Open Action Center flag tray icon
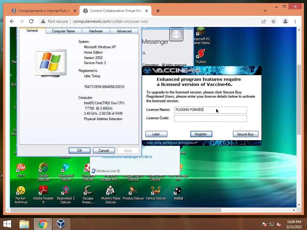Screen dimensions: 307x230 click(264, 224)
